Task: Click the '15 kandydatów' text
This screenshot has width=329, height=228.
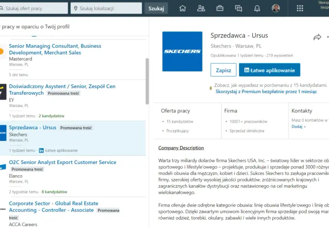Action: 180,122
